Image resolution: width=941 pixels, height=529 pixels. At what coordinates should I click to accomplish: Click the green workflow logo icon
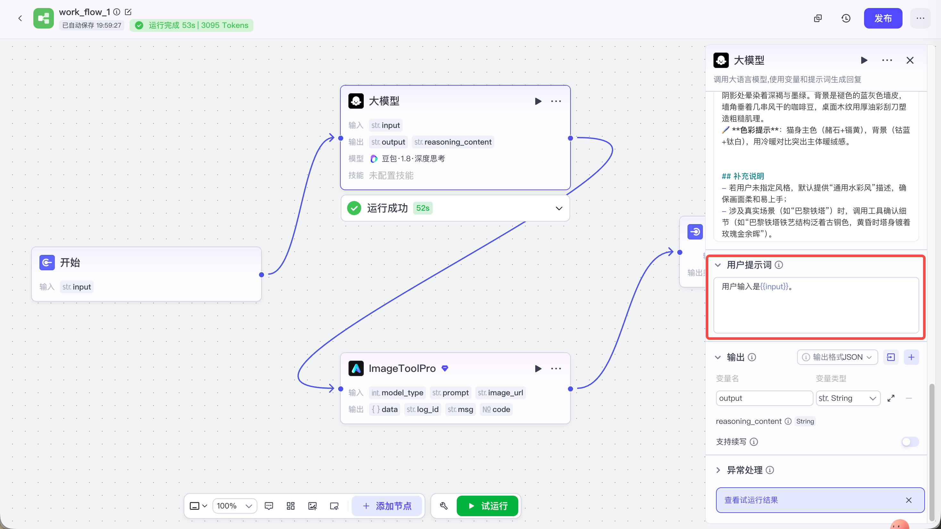(44, 18)
